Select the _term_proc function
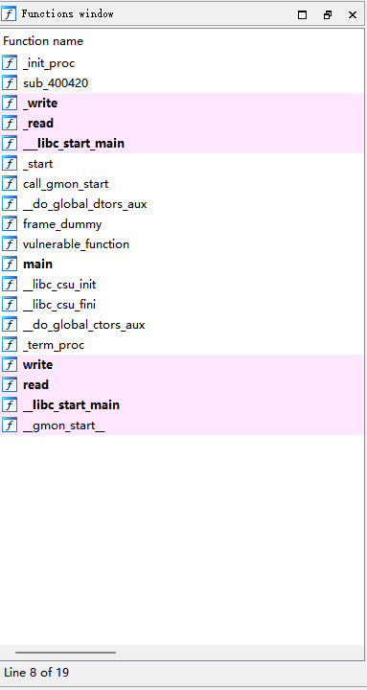Image resolution: width=367 pixels, height=690 pixels. [54, 345]
